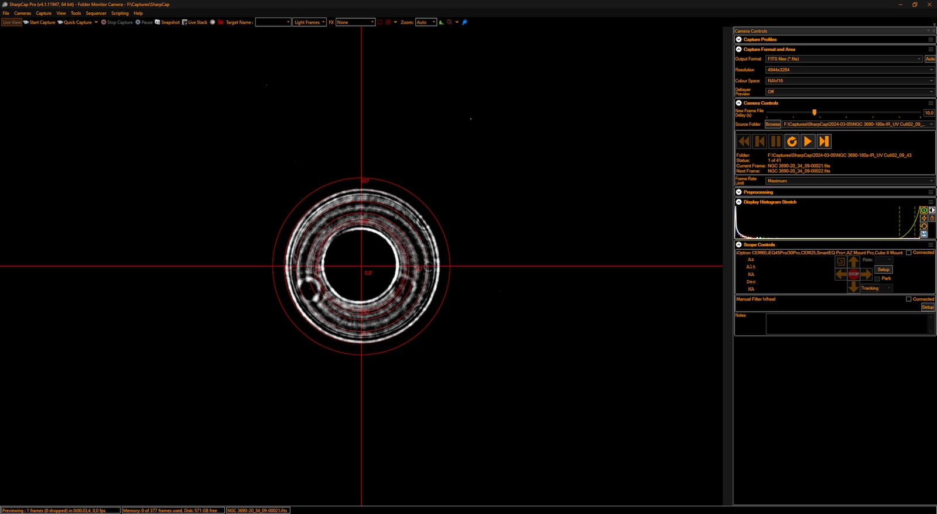
Task: Open the Light Frames dropdown
Action: 309,22
